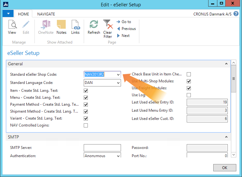Click the Standard Language Code label

32,83
